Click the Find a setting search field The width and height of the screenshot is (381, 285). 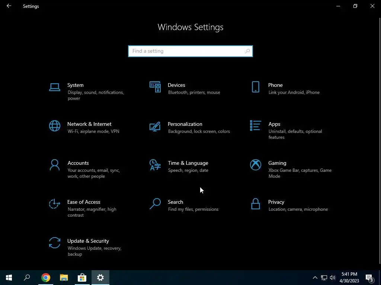pyautogui.click(x=190, y=51)
